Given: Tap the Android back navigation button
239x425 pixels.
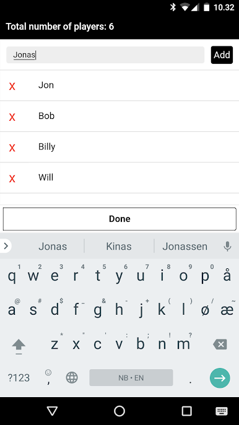Looking at the screenshot, I should pyautogui.click(x=52, y=411).
